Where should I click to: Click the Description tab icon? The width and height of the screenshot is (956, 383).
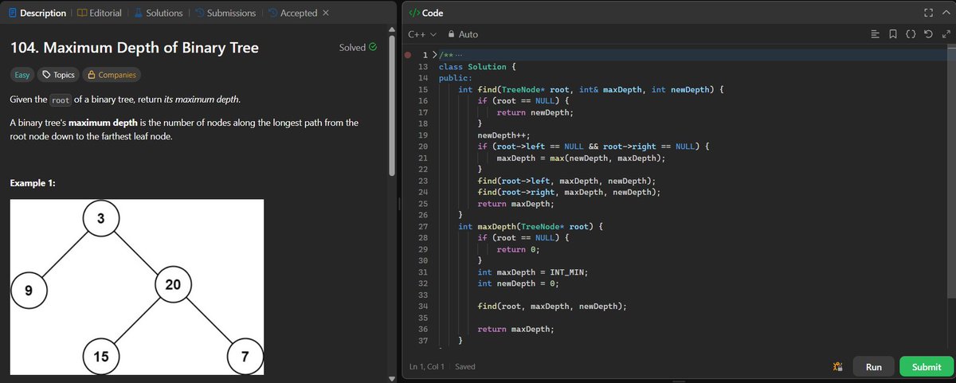coord(11,13)
